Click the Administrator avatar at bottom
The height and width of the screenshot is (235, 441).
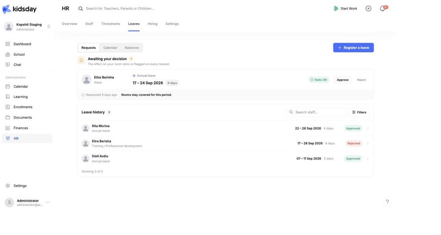coord(9,202)
